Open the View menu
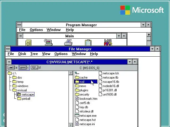Viewport: 170px width, 127px height. click(46, 54)
